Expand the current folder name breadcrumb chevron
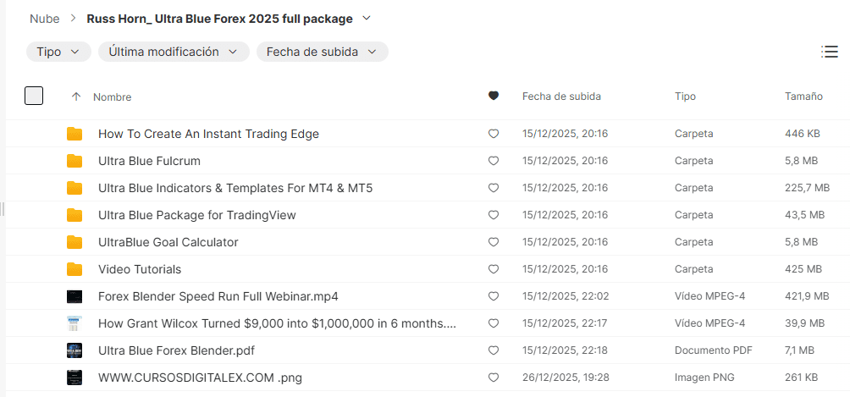The height and width of the screenshot is (397, 850). (367, 18)
